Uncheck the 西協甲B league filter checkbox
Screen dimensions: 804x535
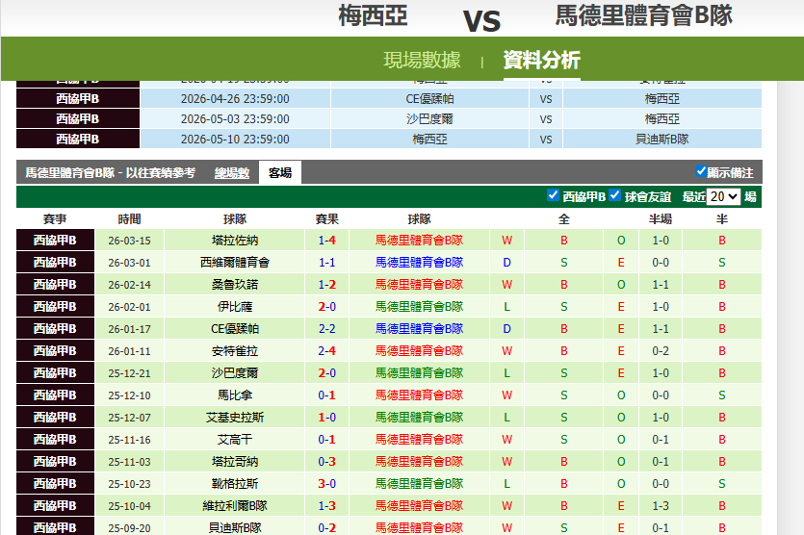pyautogui.click(x=553, y=195)
